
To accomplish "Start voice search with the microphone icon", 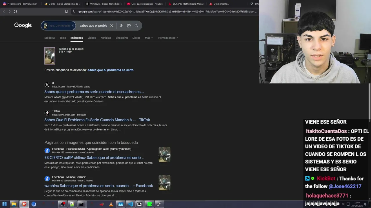I will 121,25.
